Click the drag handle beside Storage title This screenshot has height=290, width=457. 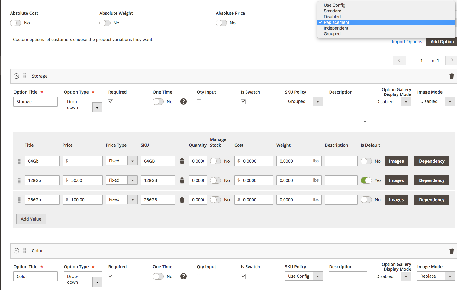pyautogui.click(x=25, y=76)
